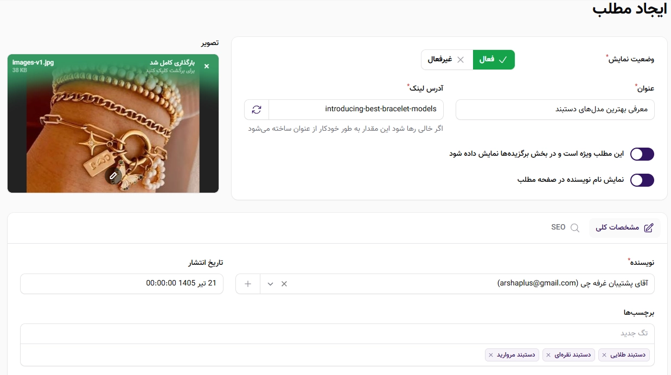This screenshot has width=671, height=375.
Task: Click the file name images-v1.jpg
Action: tap(33, 62)
